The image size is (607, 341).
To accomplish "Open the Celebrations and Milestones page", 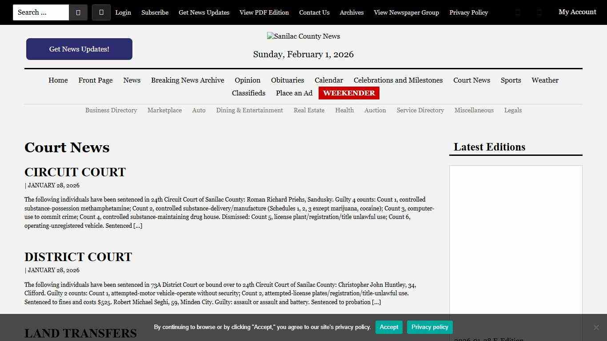I will (398, 80).
